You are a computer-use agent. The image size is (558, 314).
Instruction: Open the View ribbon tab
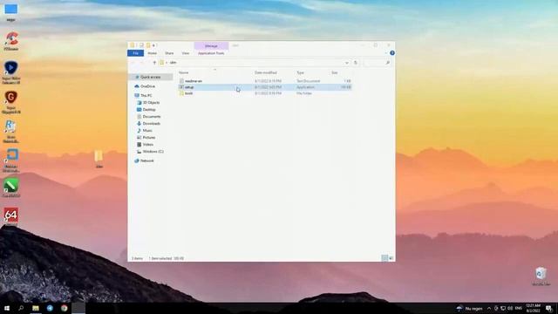186,53
